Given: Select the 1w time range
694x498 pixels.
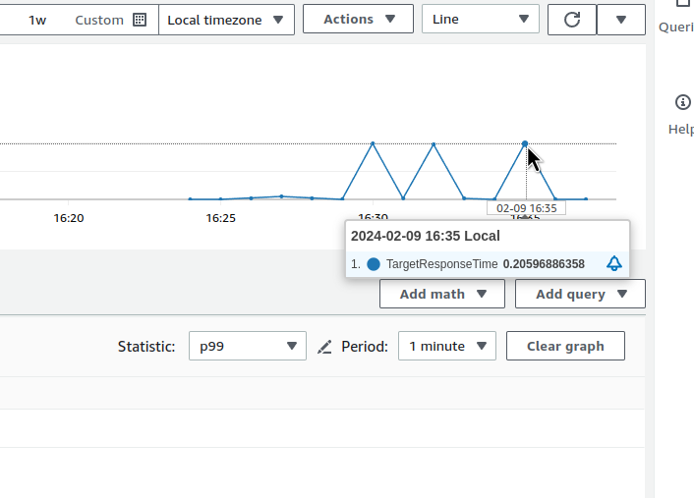Looking at the screenshot, I should click(x=37, y=20).
